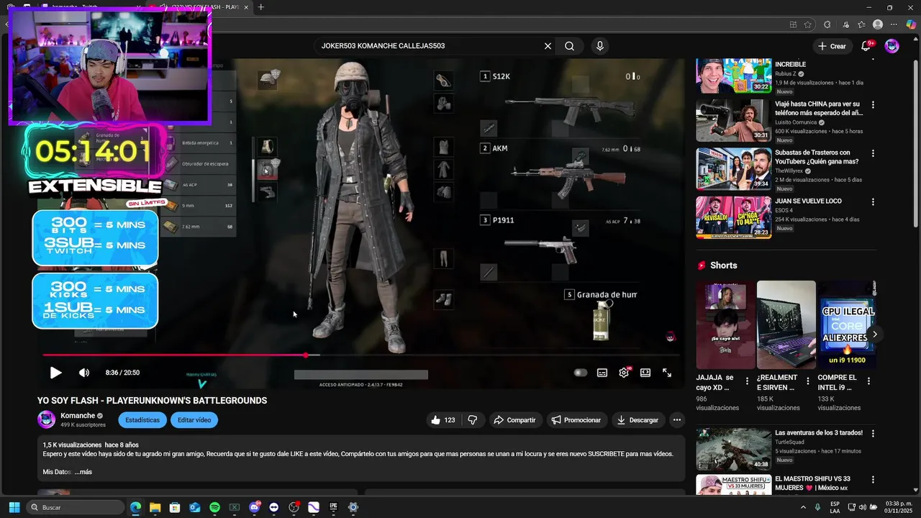Open JUAN SE VUELVE LOCO thumbnail
This screenshot has width=921, height=518.
[x=733, y=217]
